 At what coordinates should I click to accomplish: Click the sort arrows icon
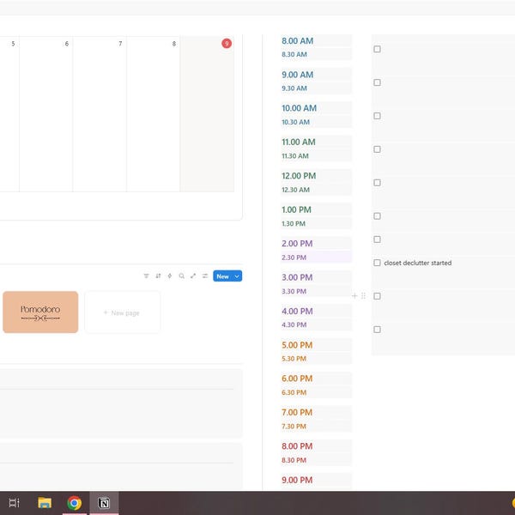[x=158, y=276]
